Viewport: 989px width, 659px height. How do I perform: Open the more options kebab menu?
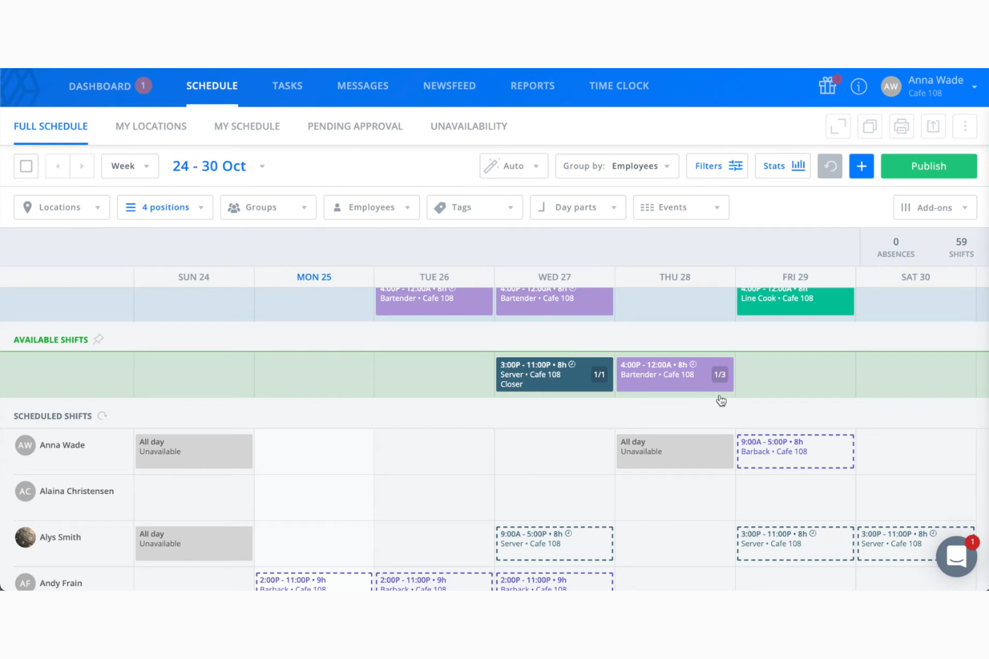965,126
